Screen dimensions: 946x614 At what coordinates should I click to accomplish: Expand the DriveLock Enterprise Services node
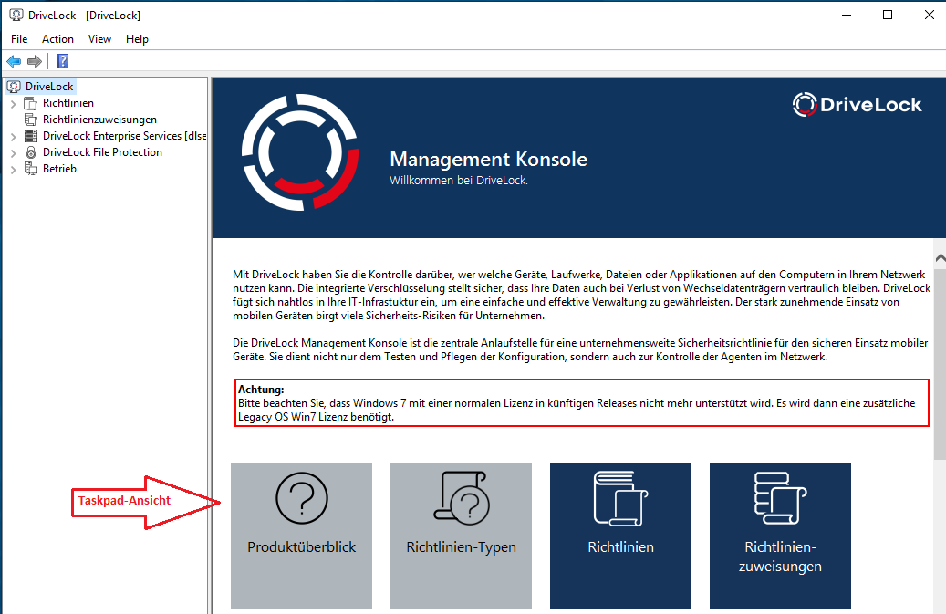(x=14, y=136)
